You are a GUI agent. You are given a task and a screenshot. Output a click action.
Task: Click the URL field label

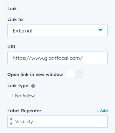(x=12, y=47)
